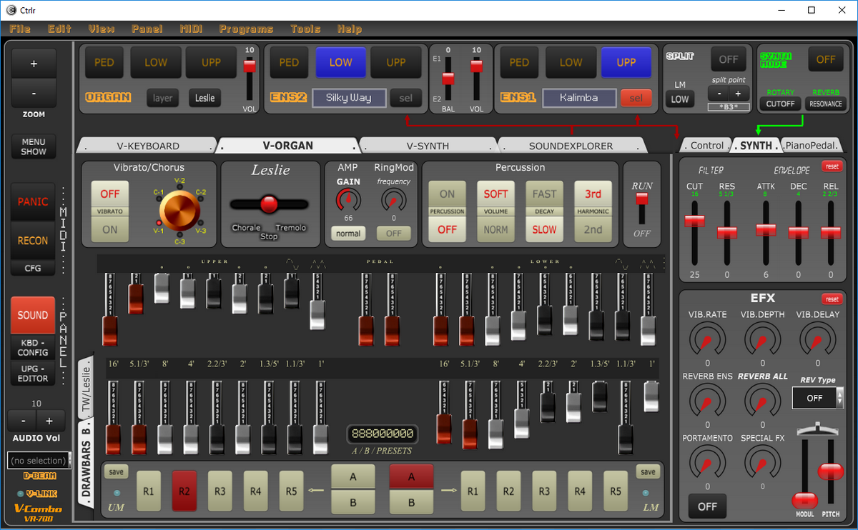
Task: Click the RECON button
Action: tap(33, 241)
